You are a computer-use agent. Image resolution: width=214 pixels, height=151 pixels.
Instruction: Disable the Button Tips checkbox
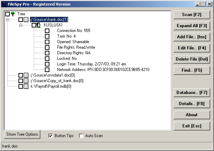50,136
